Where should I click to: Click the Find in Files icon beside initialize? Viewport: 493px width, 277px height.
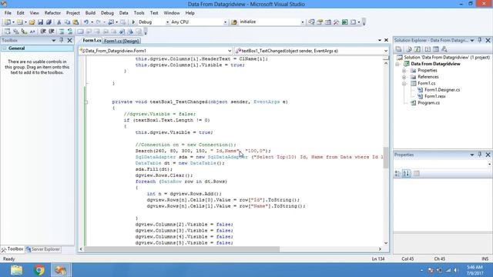point(234,22)
